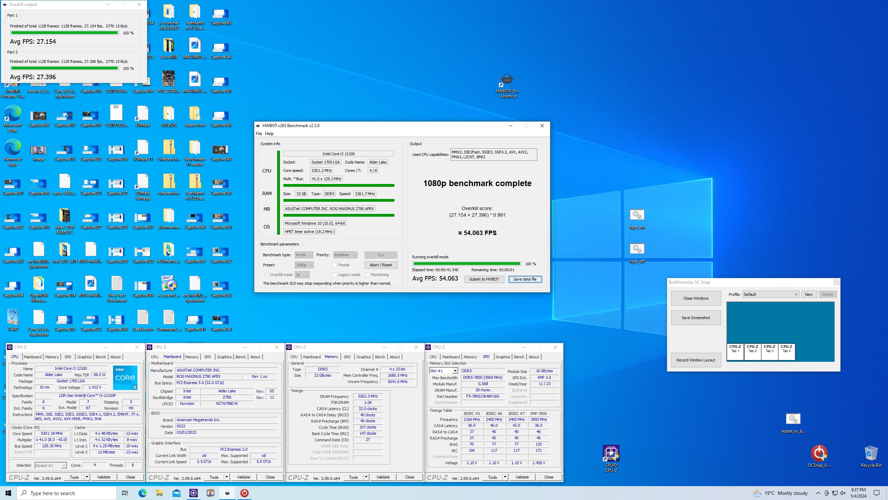Open the Microsoft Edge desktop icon

[13, 119]
